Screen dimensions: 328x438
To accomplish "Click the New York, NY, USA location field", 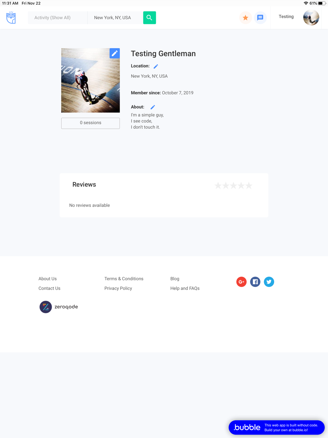I will point(115,18).
